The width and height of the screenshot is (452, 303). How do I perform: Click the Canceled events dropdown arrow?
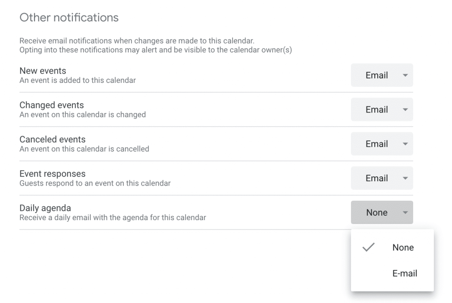pos(405,144)
